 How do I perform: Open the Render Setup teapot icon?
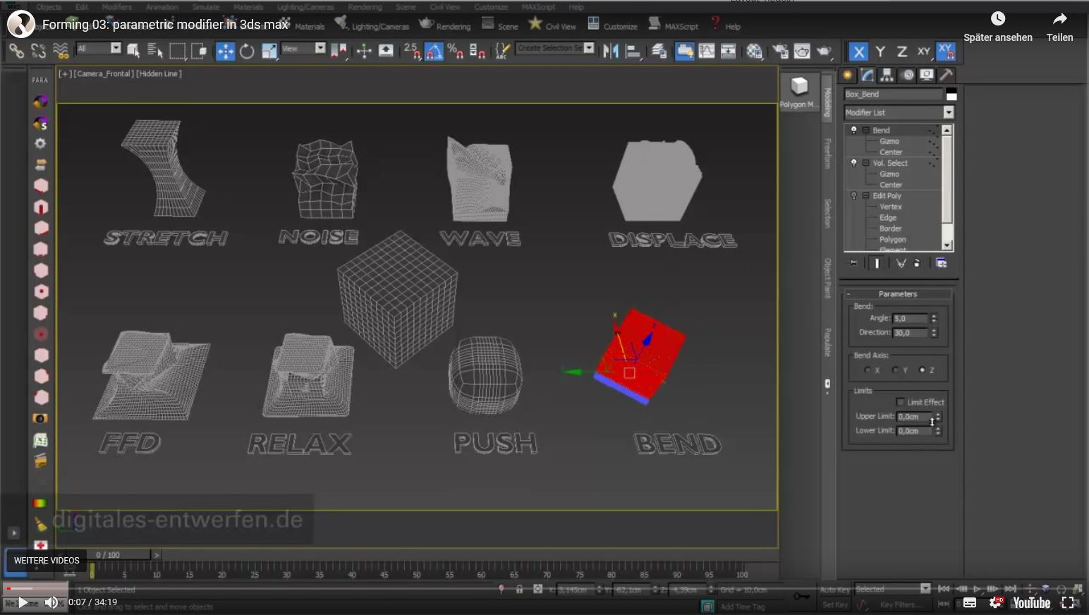pos(803,51)
